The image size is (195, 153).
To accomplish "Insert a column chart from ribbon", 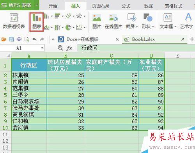I will coord(46,16).
